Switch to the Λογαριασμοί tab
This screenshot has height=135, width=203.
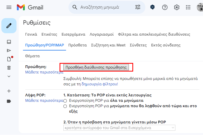pyautogui.click(x=101, y=34)
